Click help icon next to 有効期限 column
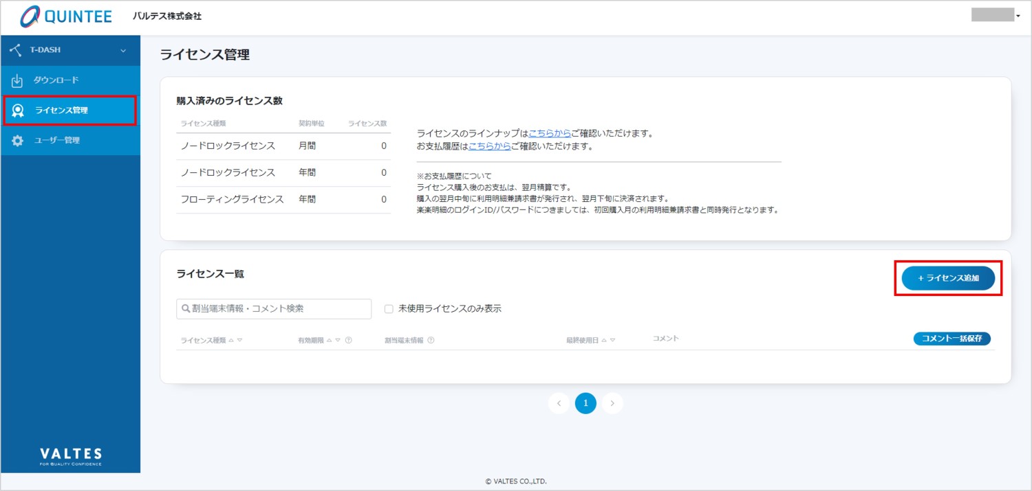The image size is (1032, 491). click(349, 340)
